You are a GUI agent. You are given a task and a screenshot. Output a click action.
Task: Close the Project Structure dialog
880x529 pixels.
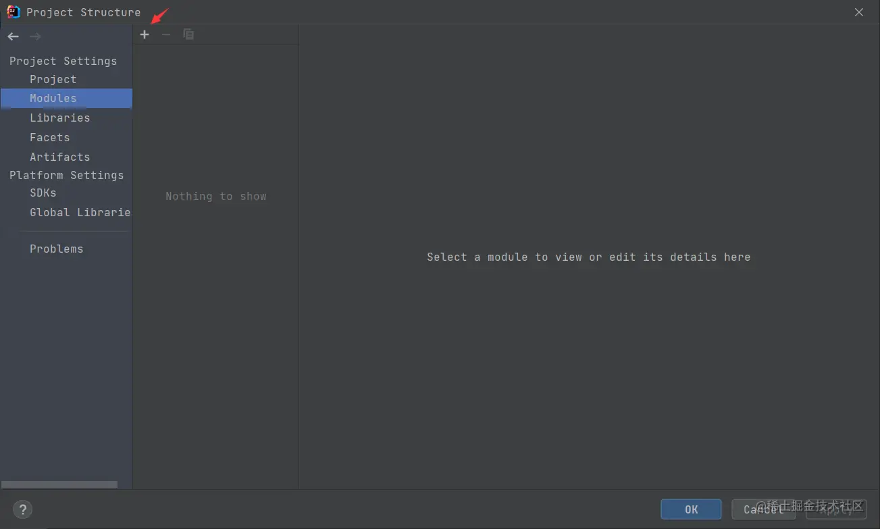(859, 12)
